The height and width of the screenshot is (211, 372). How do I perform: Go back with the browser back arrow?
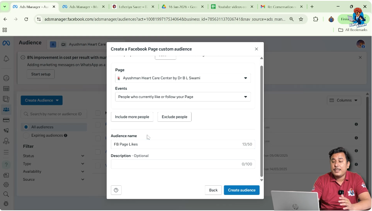click(5, 19)
